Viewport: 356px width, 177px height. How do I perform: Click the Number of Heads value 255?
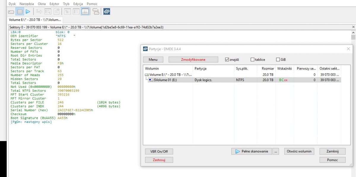(x=61, y=75)
